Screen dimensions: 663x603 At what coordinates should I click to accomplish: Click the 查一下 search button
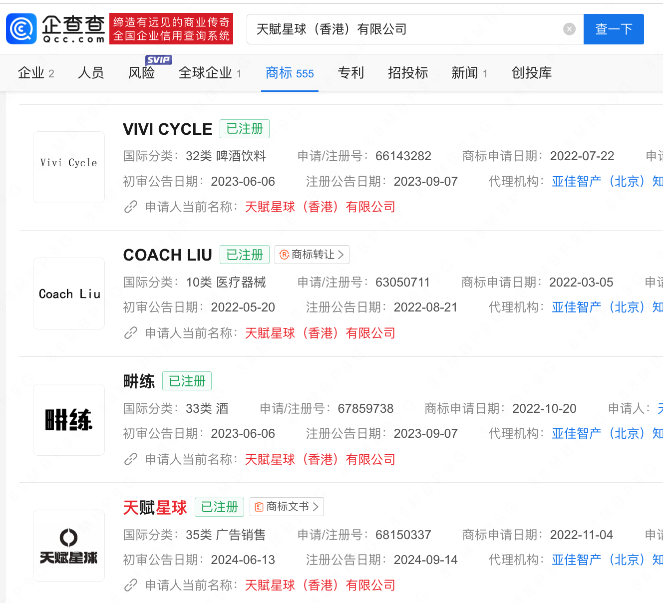point(614,29)
